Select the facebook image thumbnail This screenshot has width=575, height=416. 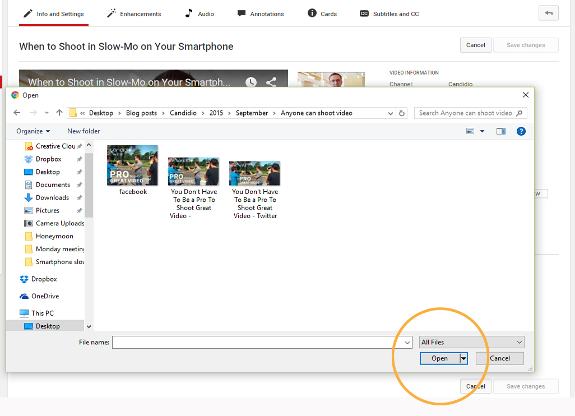pyautogui.click(x=132, y=166)
